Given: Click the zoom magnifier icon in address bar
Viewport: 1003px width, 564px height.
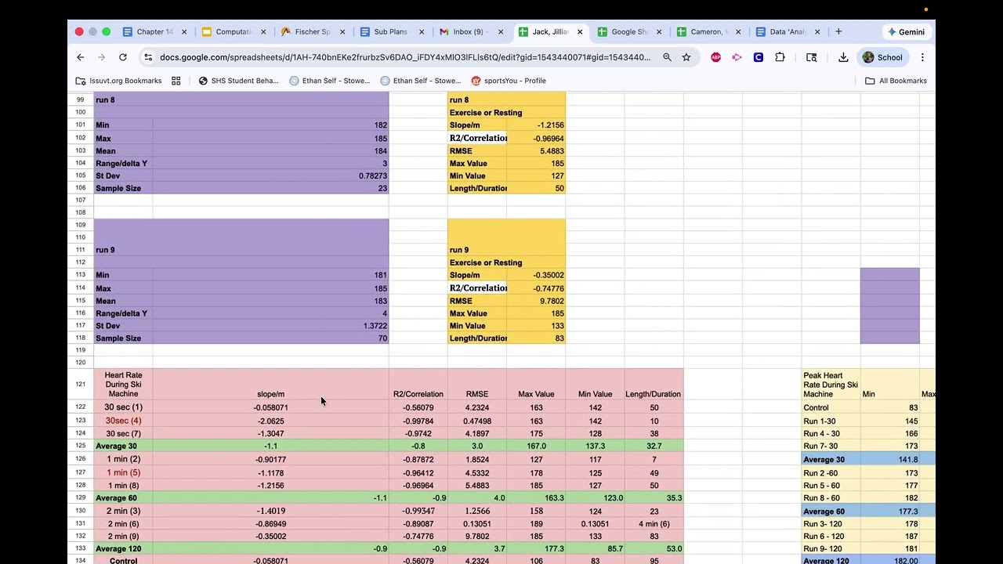Looking at the screenshot, I should pos(667,57).
